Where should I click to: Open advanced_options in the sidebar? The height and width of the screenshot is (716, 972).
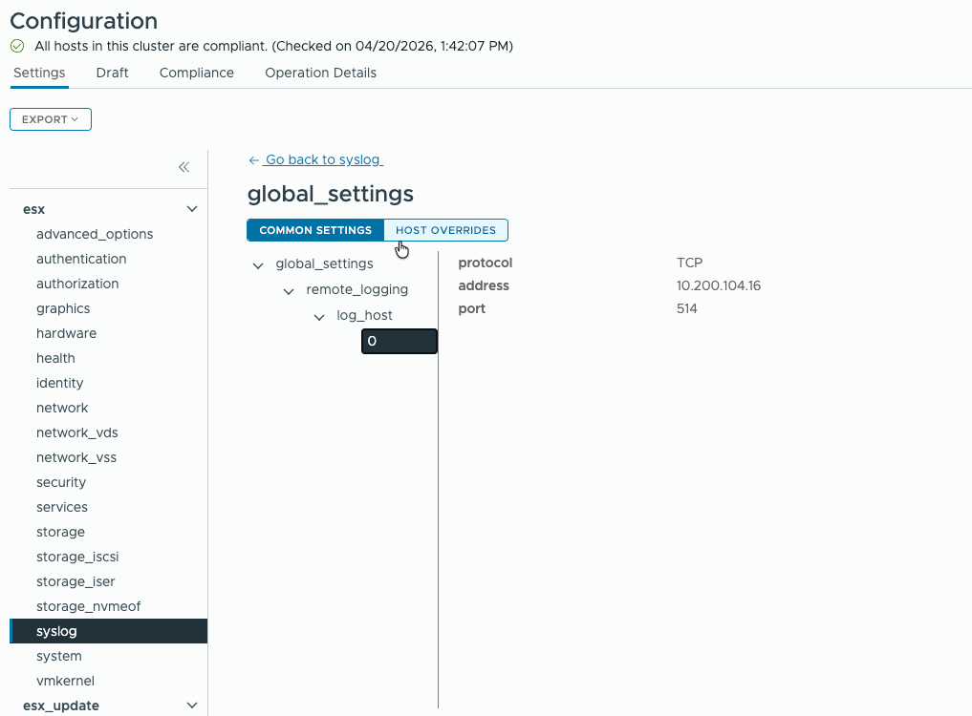pos(95,234)
